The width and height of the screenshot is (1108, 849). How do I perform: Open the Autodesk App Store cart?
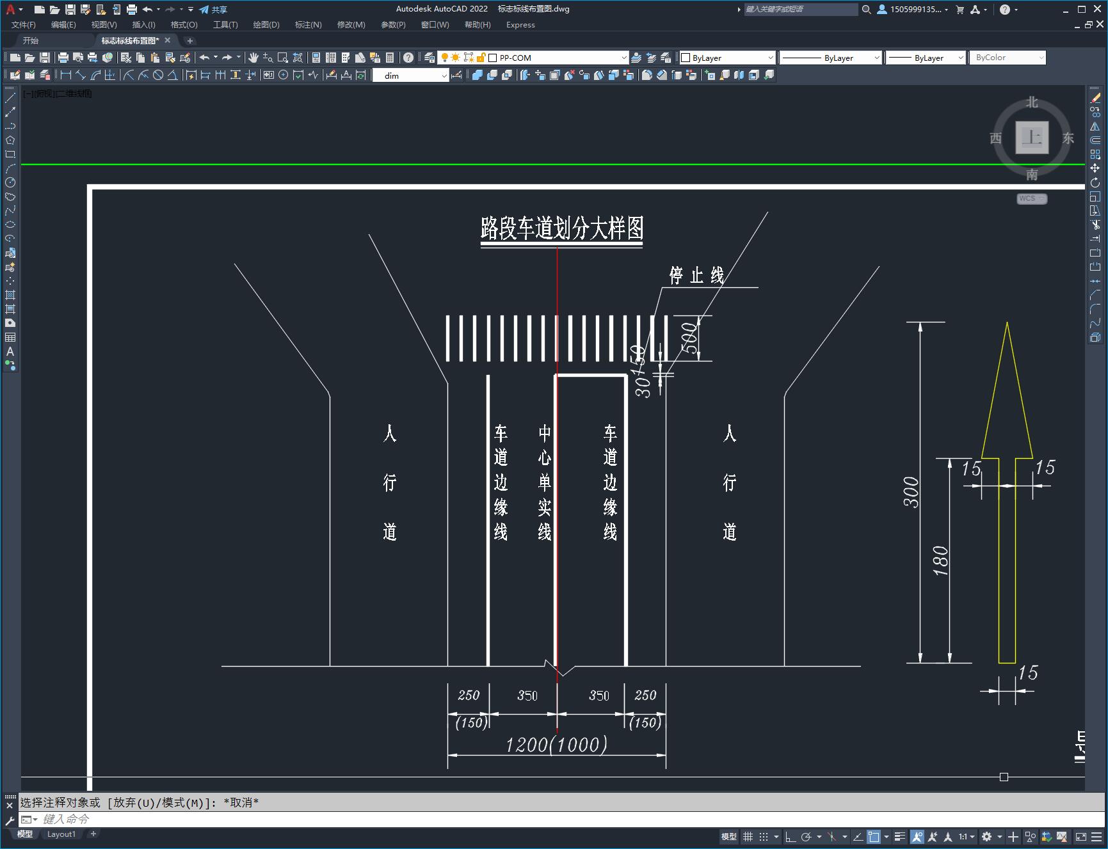pyautogui.click(x=959, y=10)
